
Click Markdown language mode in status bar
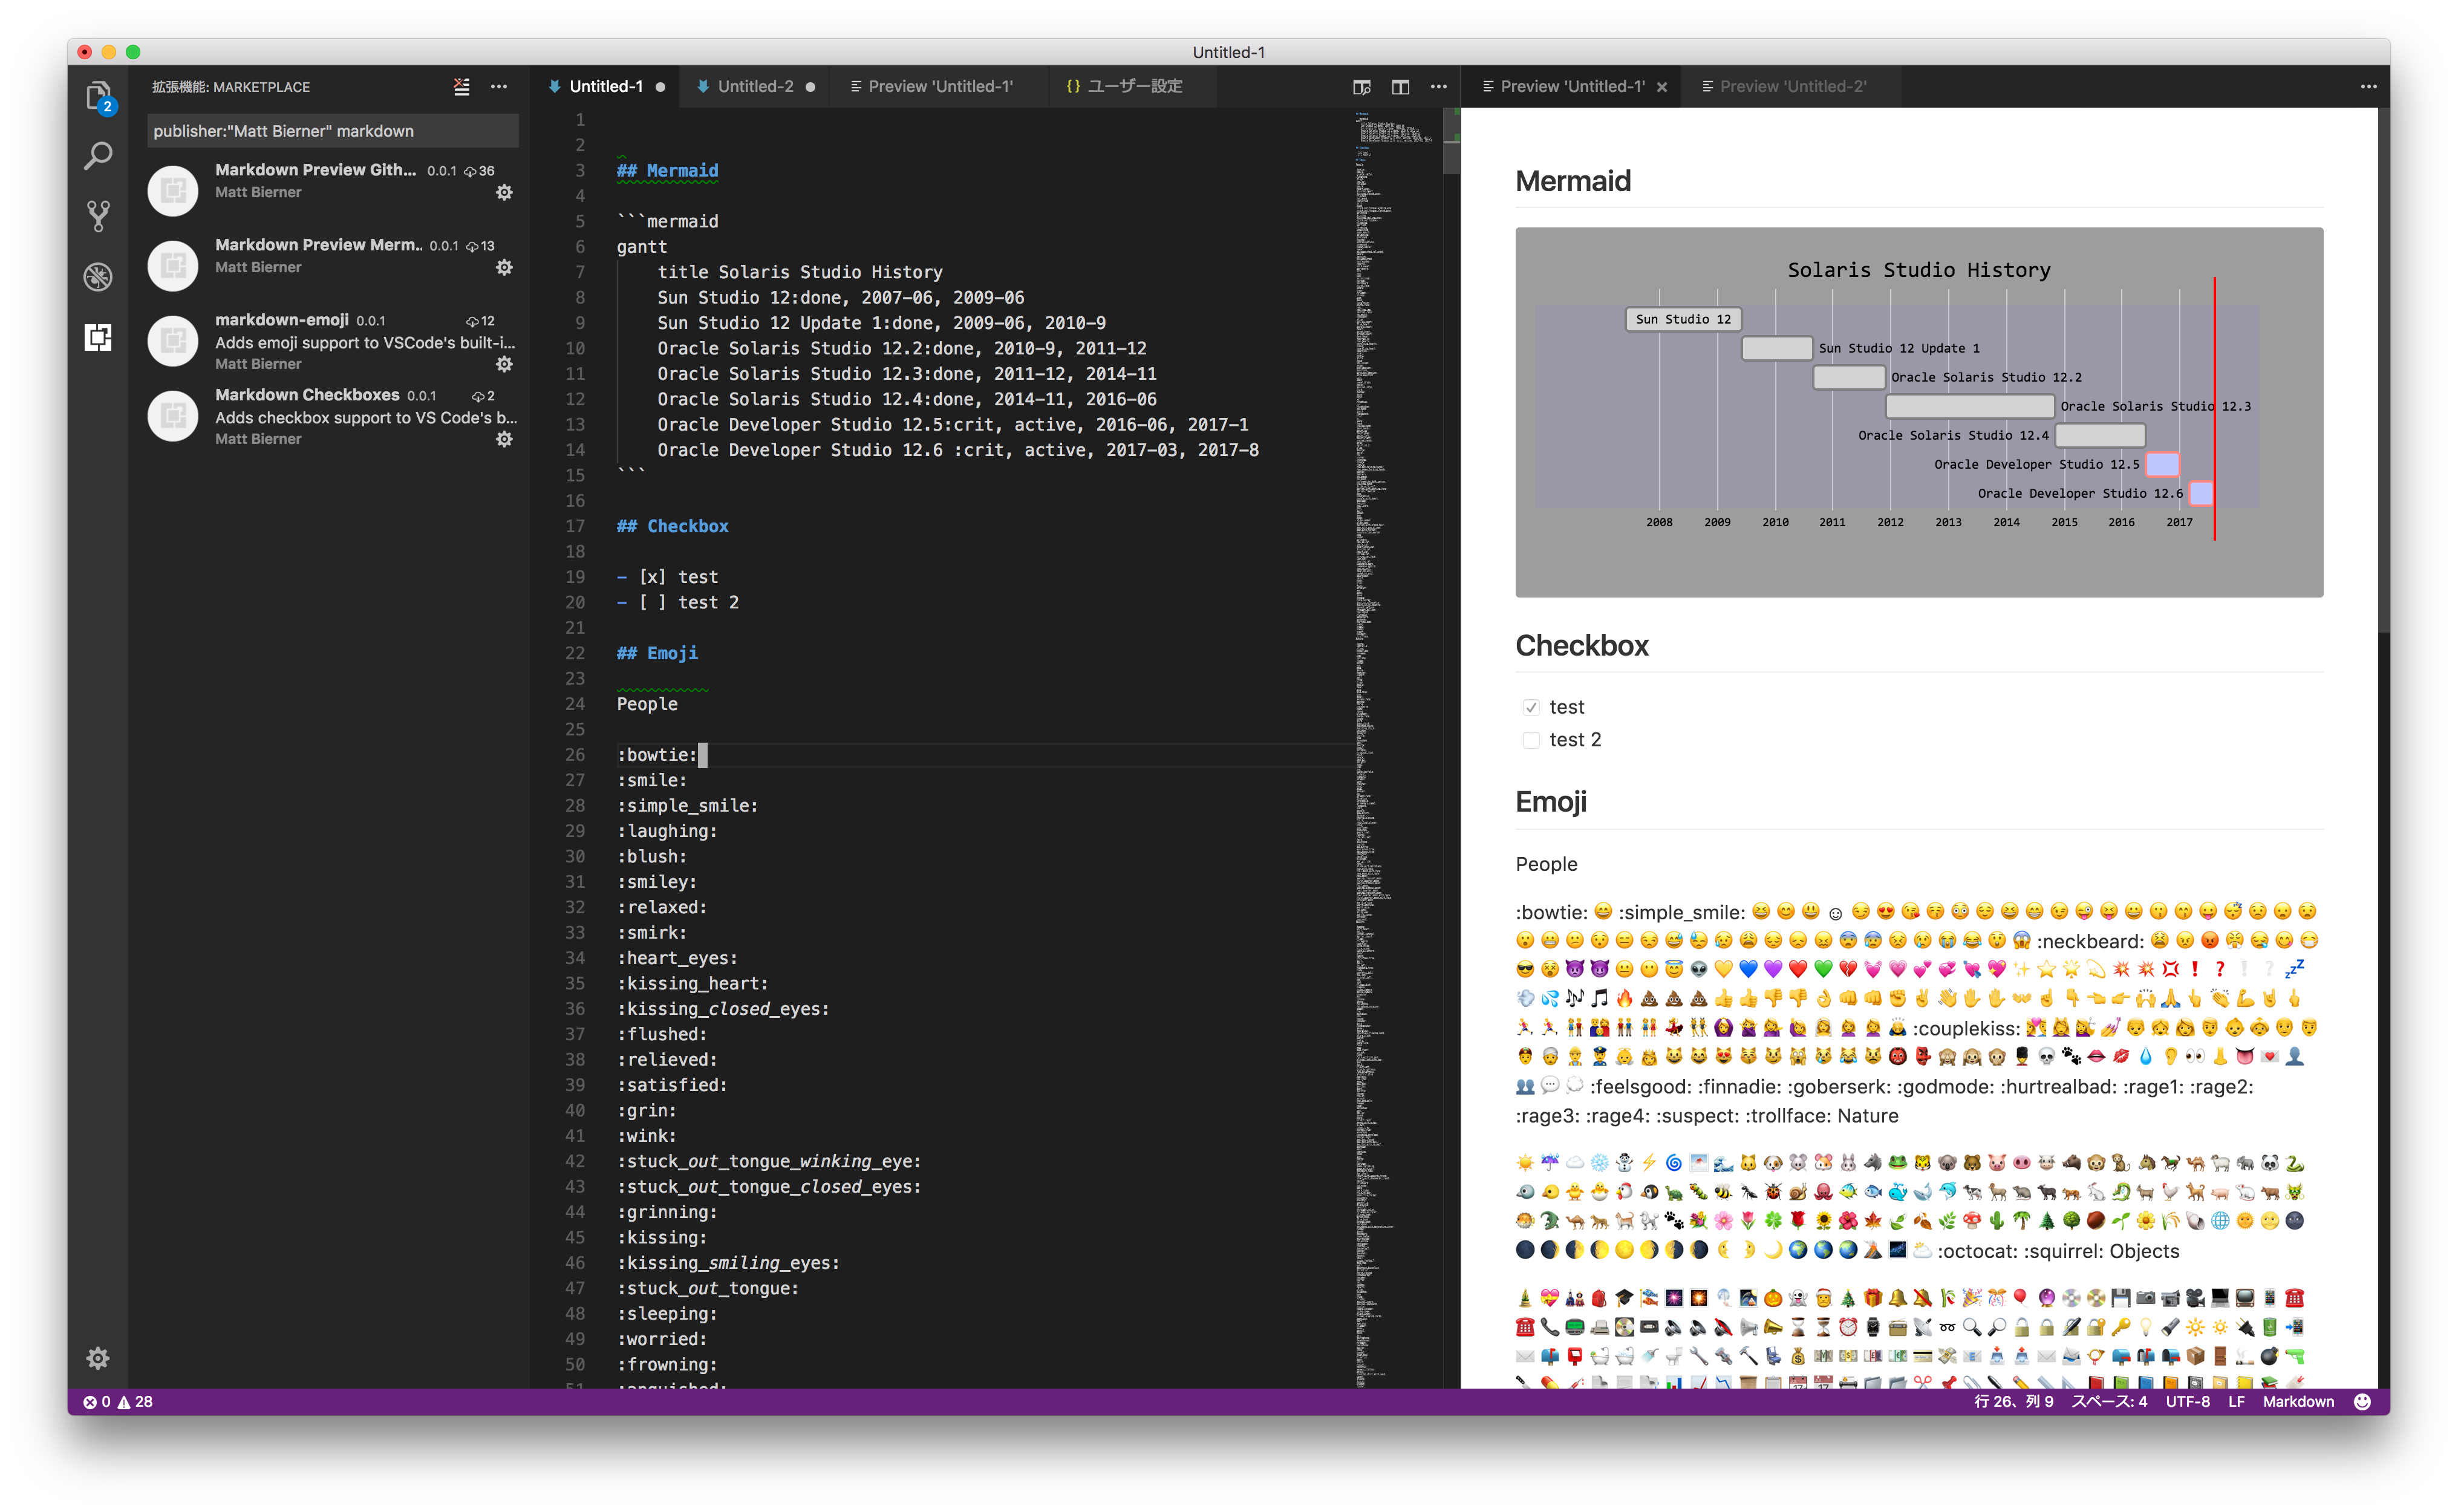click(2297, 1401)
